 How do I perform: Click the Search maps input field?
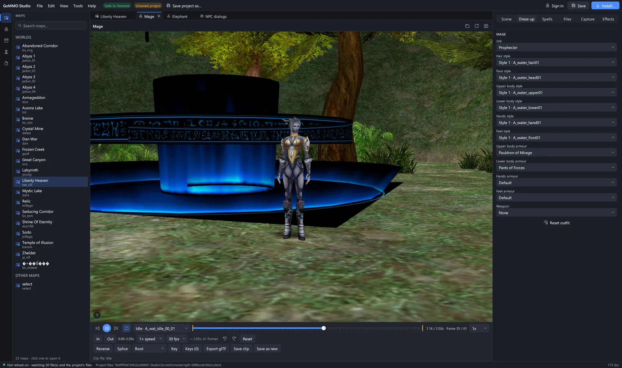tap(51, 26)
